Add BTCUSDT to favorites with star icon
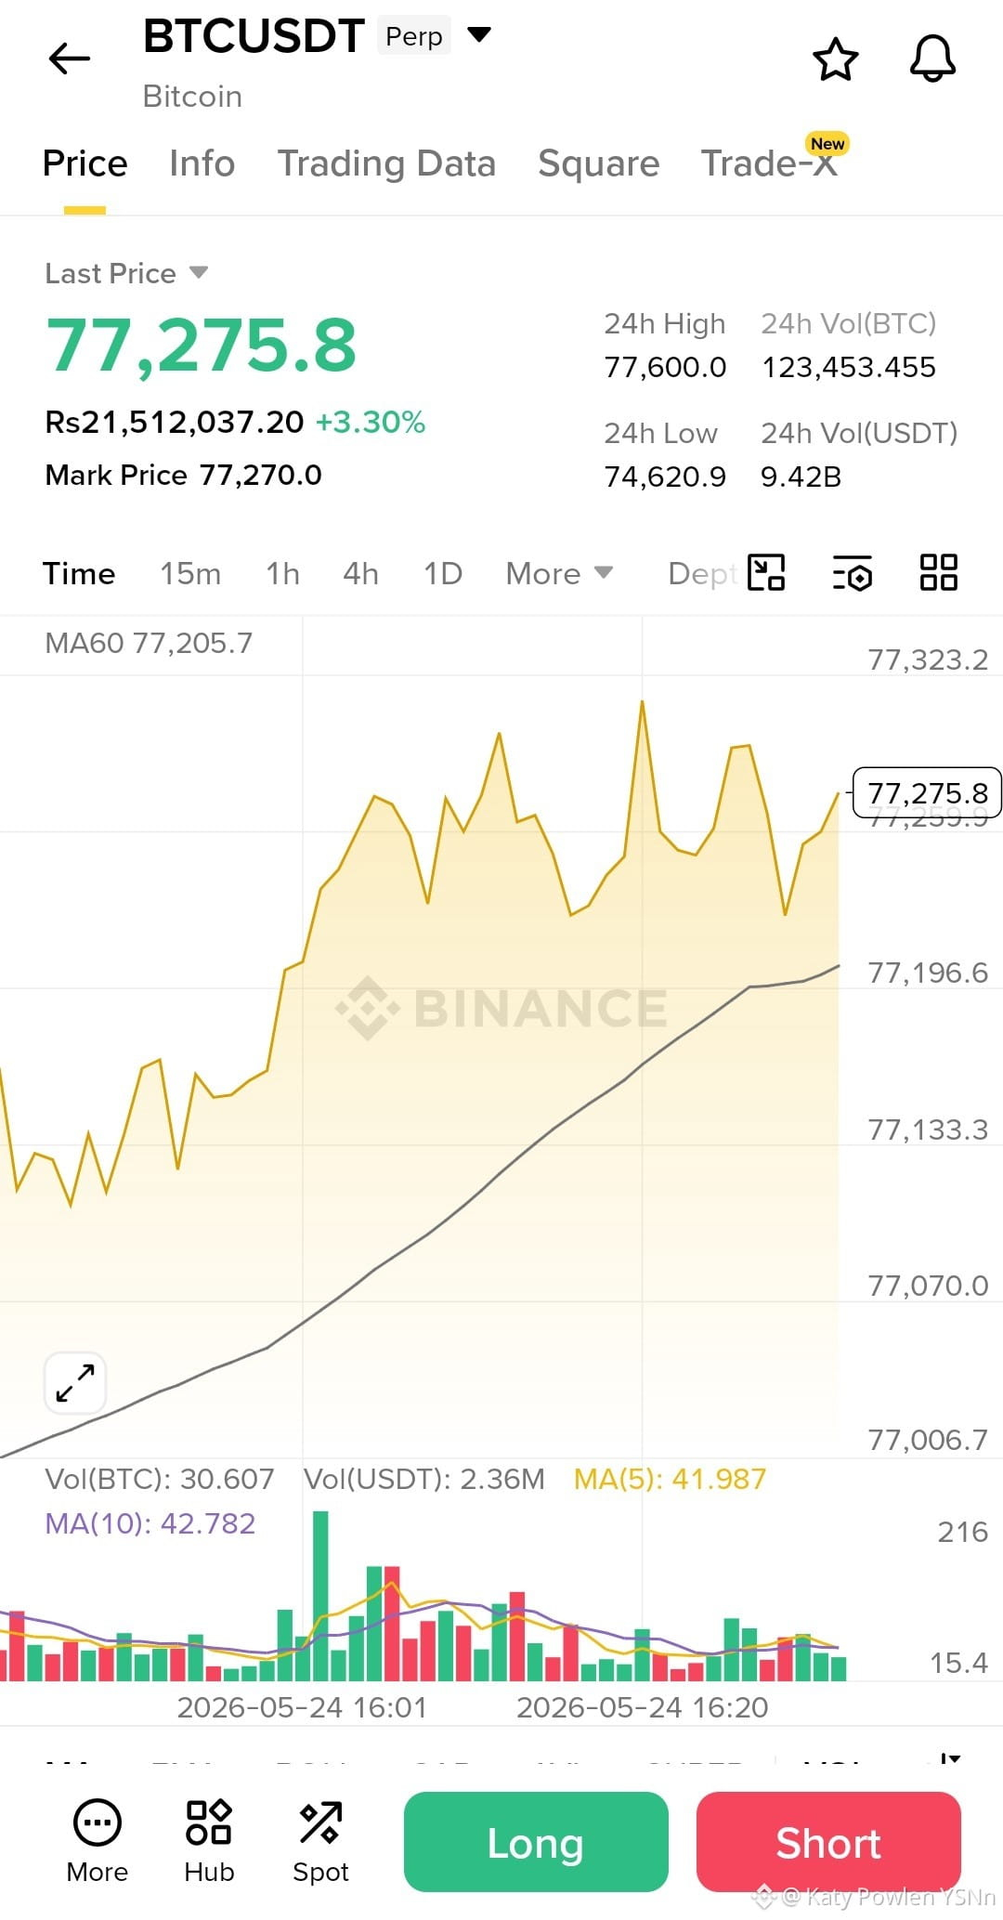 (x=835, y=59)
